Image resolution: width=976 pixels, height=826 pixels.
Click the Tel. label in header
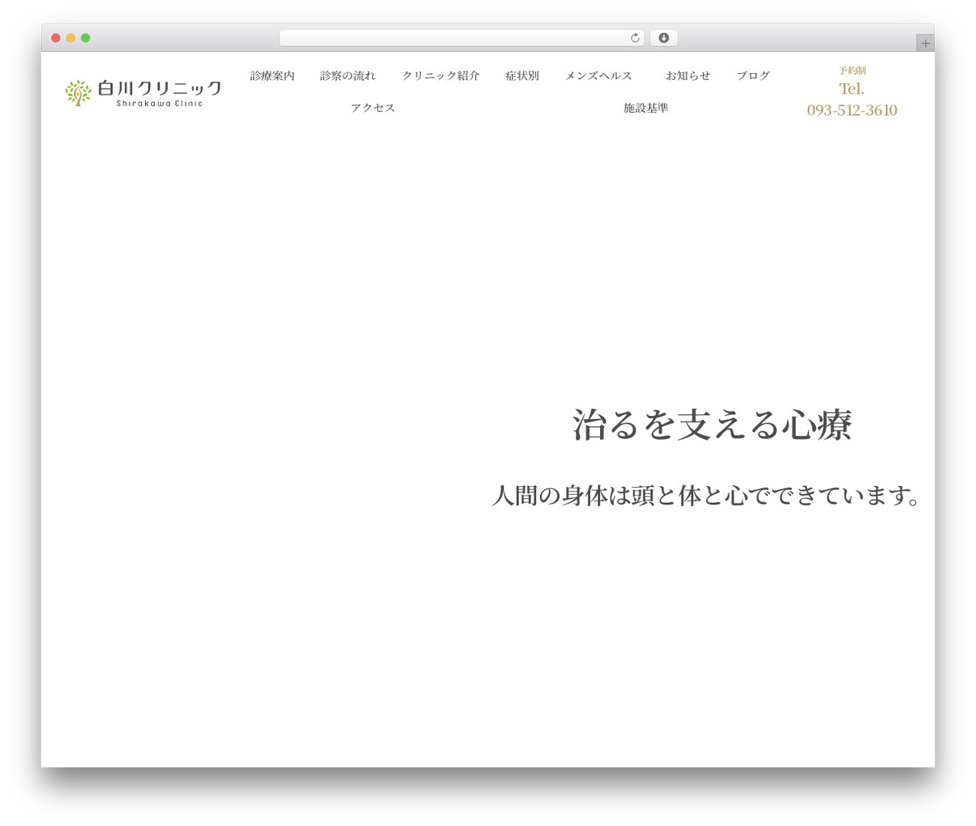(x=852, y=89)
